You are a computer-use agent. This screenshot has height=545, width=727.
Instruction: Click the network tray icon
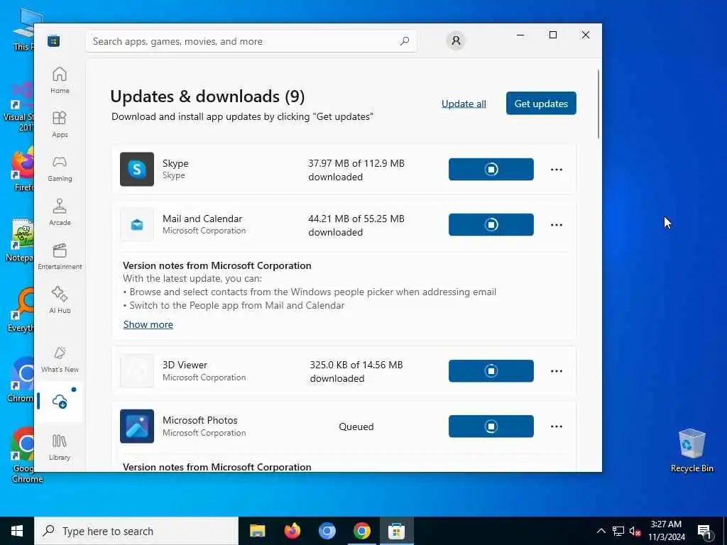(618, 531)
